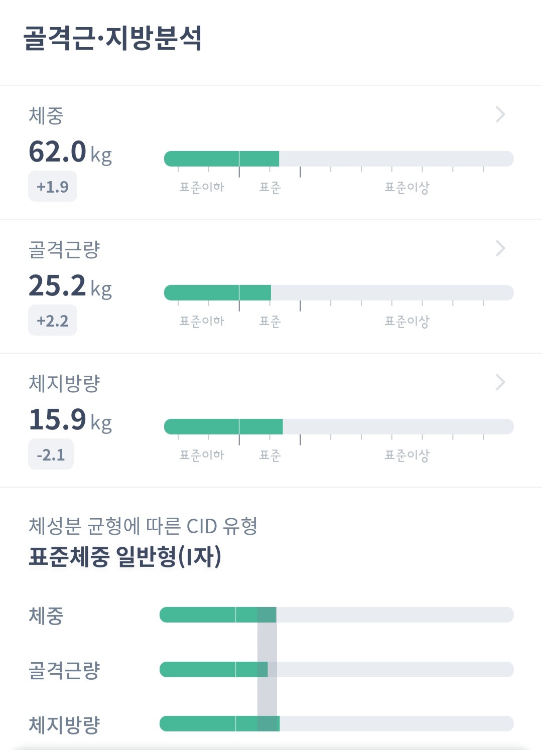Tap the -2.1 body fat change badge
This screenshot has width=542, height=750.
[51, 455]
